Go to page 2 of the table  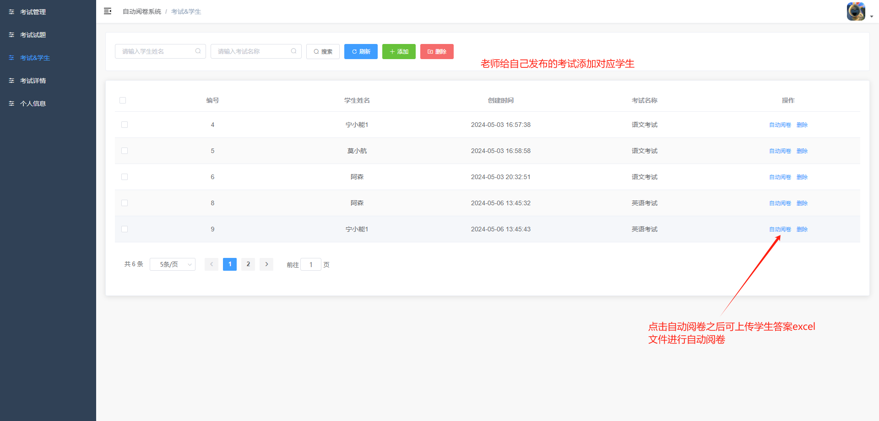(x=248, y=264)
